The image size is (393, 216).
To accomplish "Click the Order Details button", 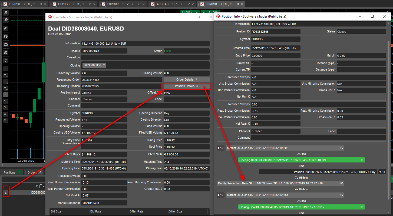I will 187,79.
